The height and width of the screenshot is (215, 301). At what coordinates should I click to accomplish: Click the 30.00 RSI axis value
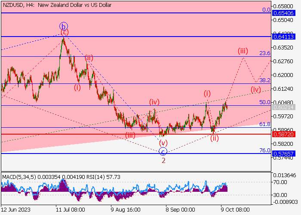point(280,195)
